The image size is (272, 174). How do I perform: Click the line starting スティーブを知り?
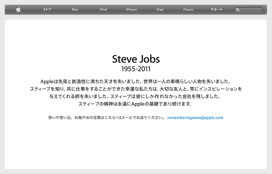(136, 89)
